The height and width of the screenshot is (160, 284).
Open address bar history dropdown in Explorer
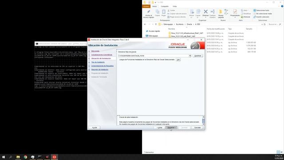point(262,24)
